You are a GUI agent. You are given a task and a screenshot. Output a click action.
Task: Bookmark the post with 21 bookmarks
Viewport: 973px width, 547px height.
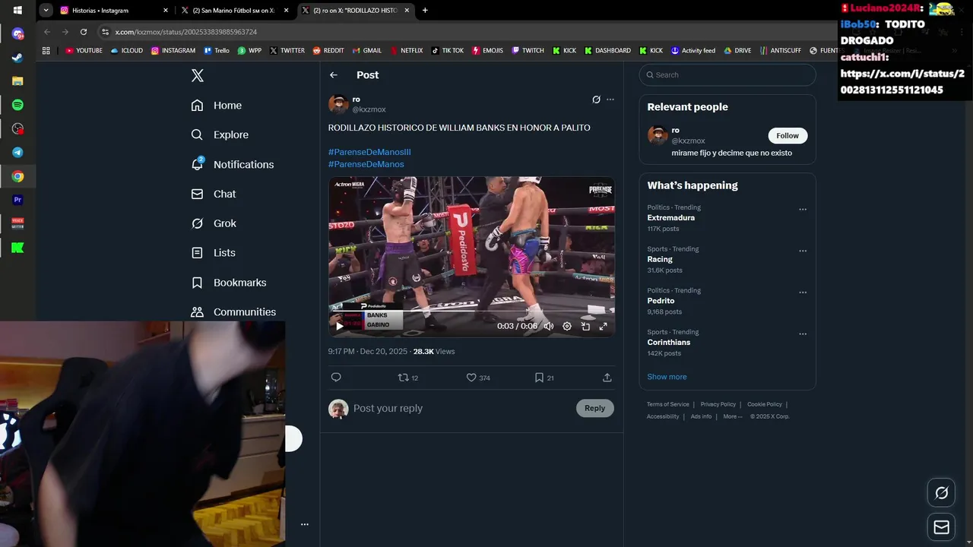(x=544, y=378)
